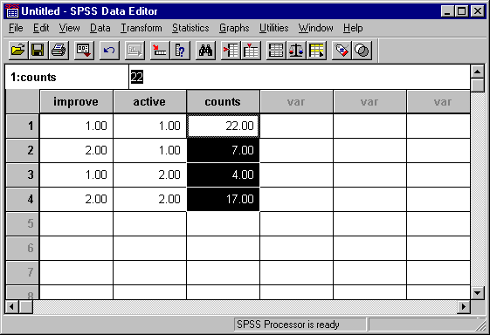Click the Goto Case toolbar icon
The image size is (490, 335).
point(160,51)
